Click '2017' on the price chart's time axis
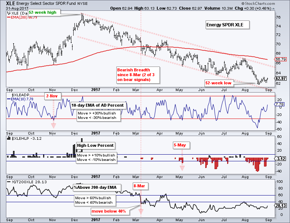Screen dimensions: 290x223 96,90
